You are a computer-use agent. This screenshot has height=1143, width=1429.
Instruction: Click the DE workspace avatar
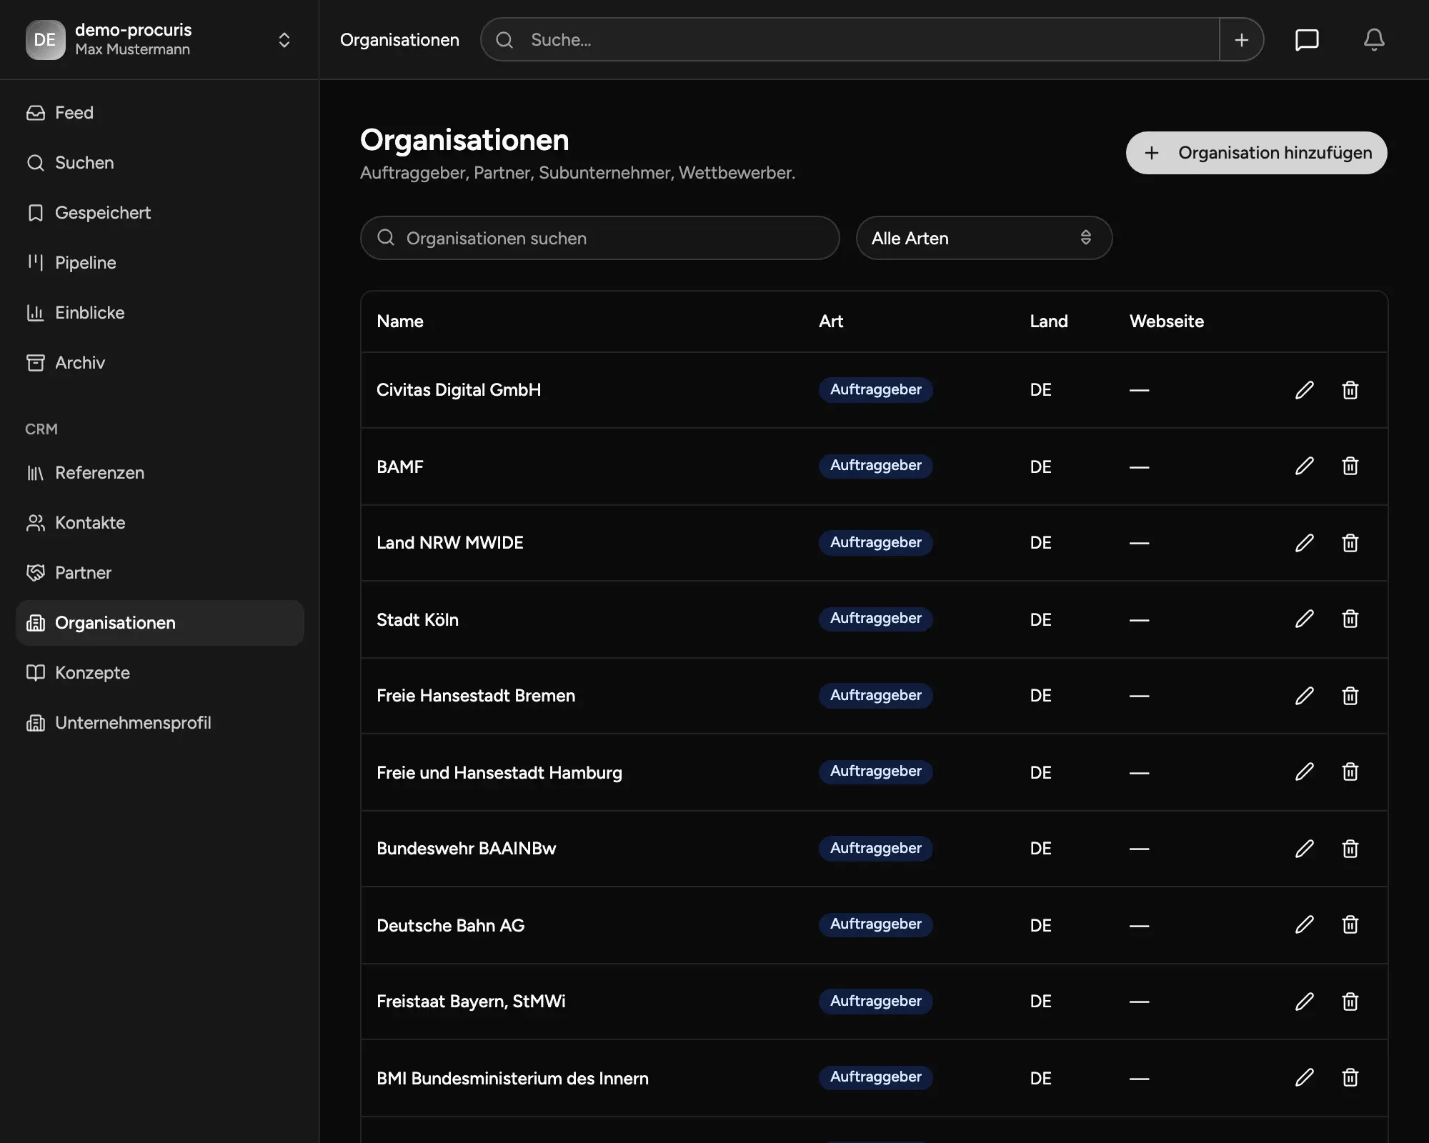point(45,40)
